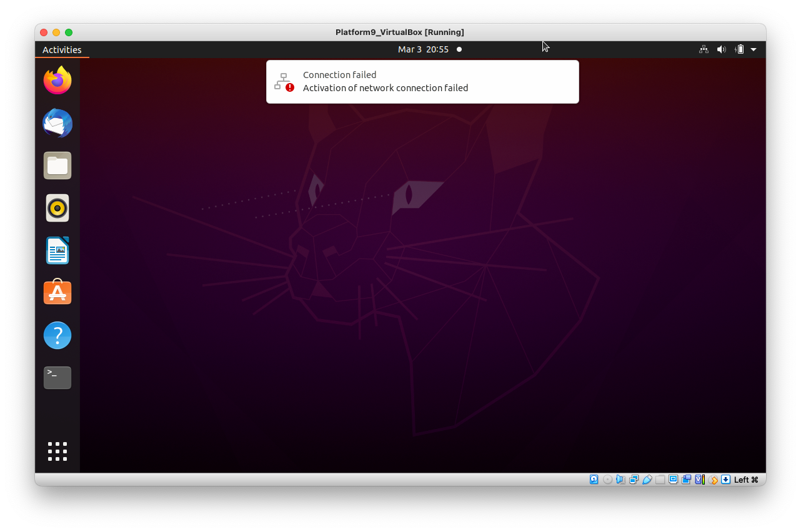This screenshot has height=532, width=801.
Task: Open LibreOffice Writer from the dock
Action: point(57,250)
